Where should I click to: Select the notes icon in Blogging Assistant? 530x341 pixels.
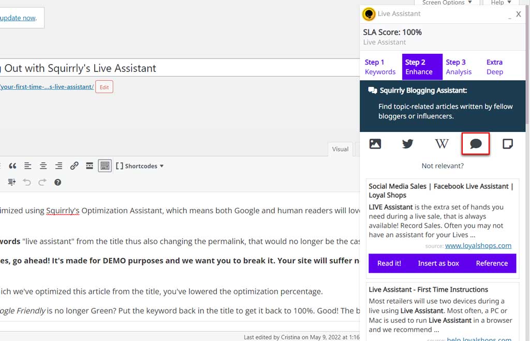click(x=508, y=144)
